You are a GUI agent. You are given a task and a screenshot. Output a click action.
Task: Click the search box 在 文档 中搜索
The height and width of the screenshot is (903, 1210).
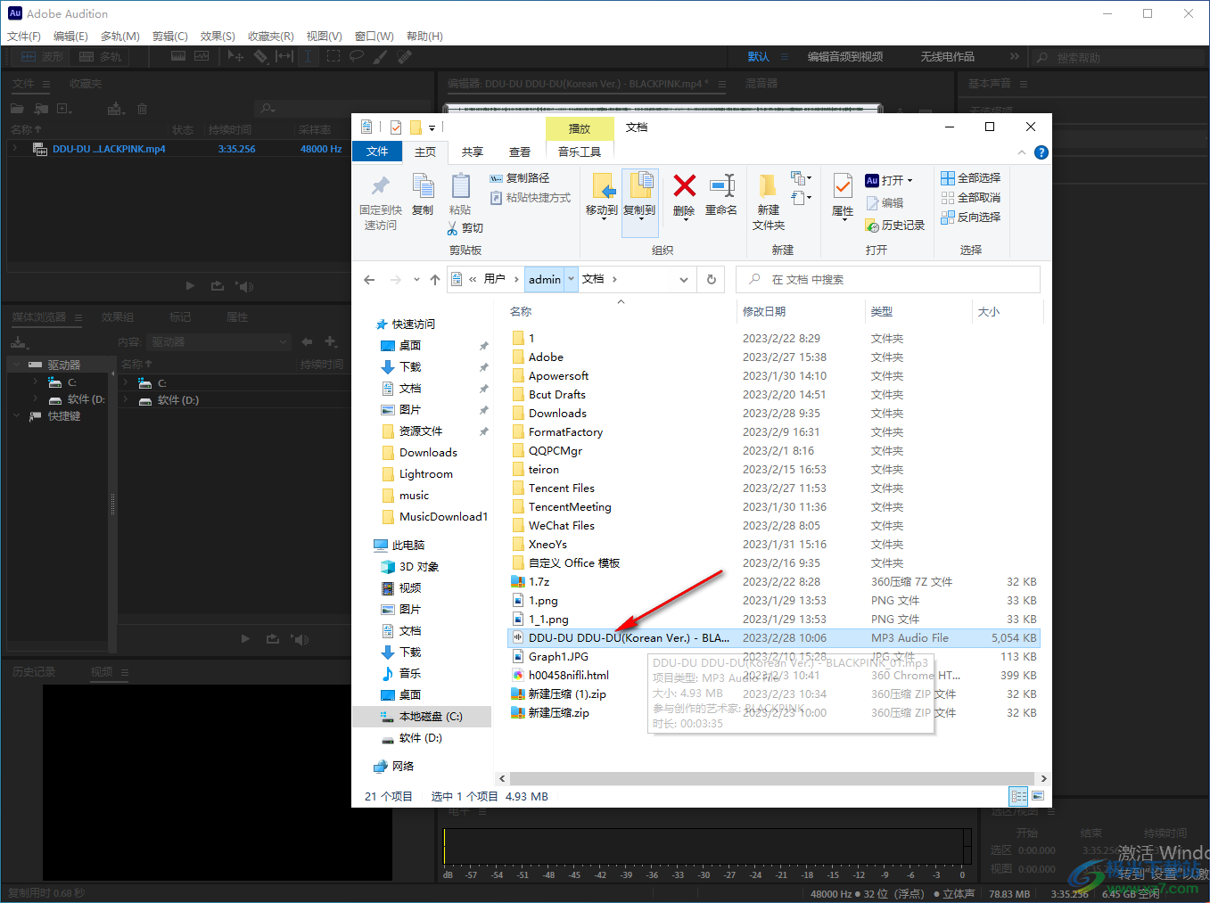(888, 279)
